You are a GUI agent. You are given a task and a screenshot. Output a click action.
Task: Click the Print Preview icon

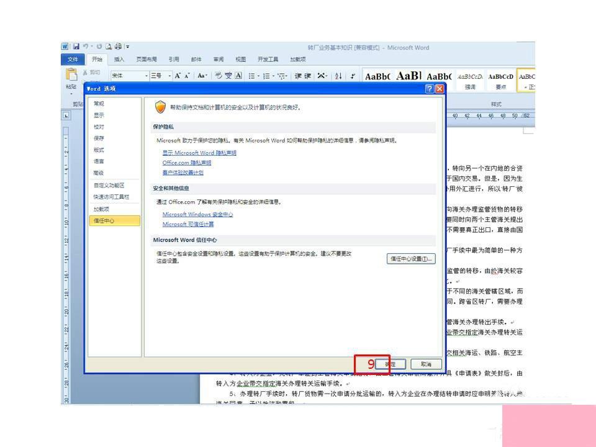(108, 47)
